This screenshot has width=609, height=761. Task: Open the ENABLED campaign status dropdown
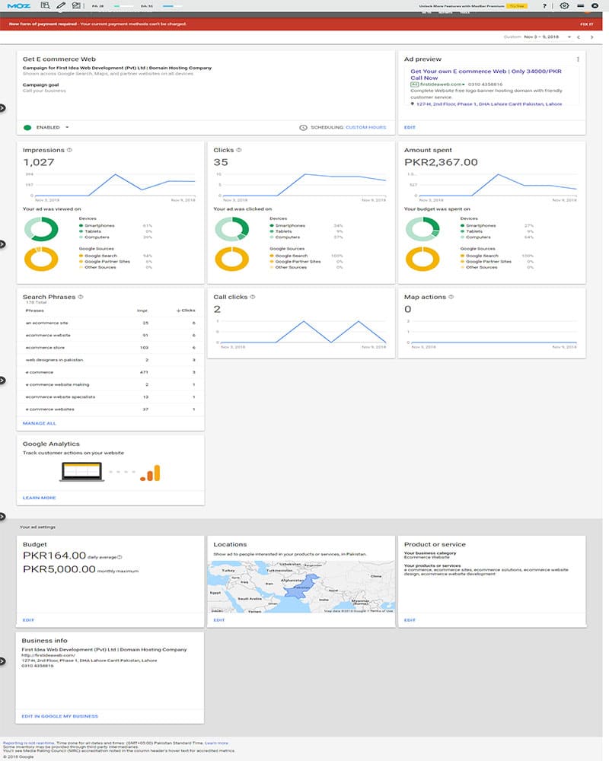[x=67, y=127]
